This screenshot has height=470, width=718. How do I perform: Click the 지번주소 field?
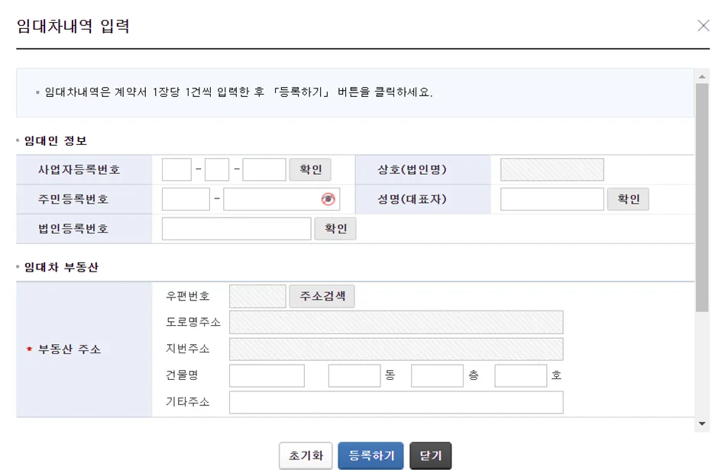pos(396,349)
